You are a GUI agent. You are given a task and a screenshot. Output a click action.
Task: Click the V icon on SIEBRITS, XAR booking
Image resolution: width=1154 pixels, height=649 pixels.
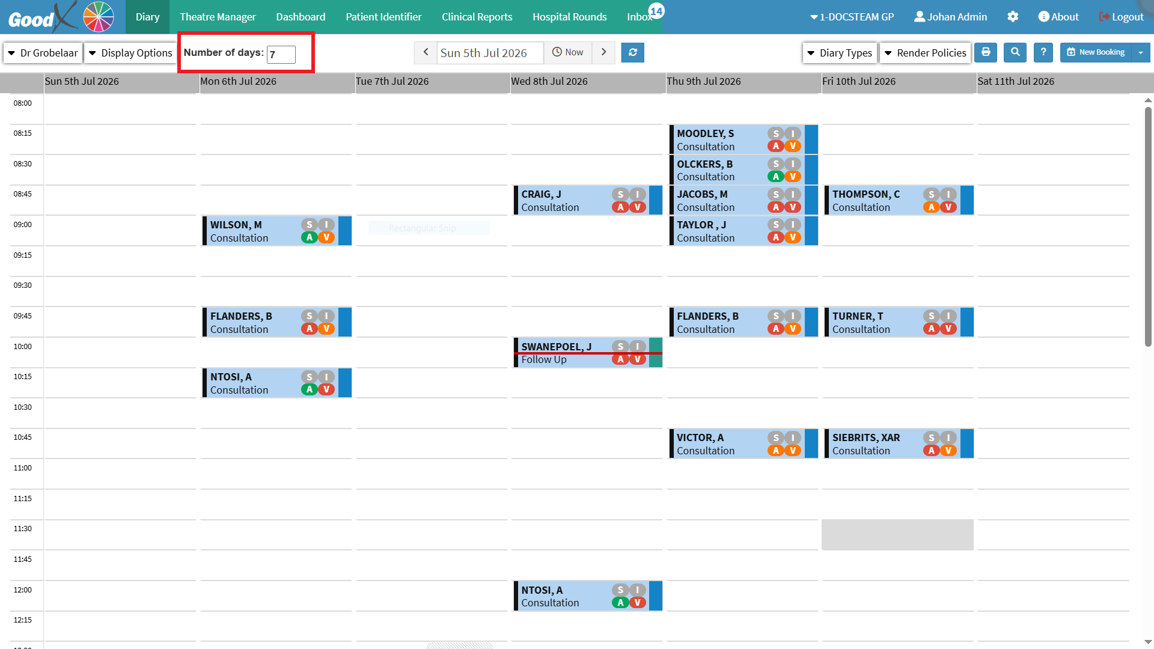point(948,450)
